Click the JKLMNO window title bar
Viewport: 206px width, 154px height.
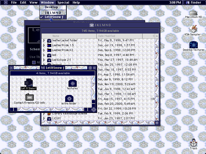point(100,25)
